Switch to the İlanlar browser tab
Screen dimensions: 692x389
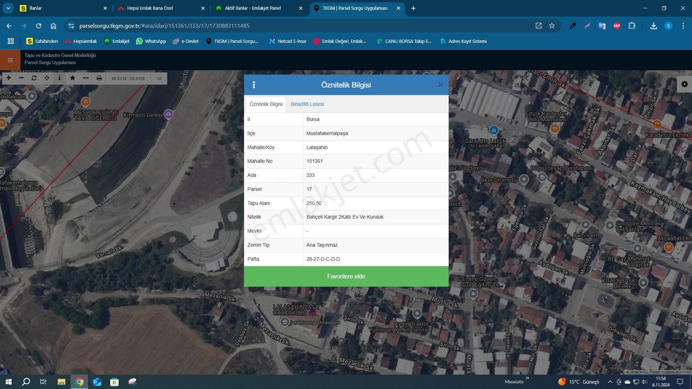63,8
